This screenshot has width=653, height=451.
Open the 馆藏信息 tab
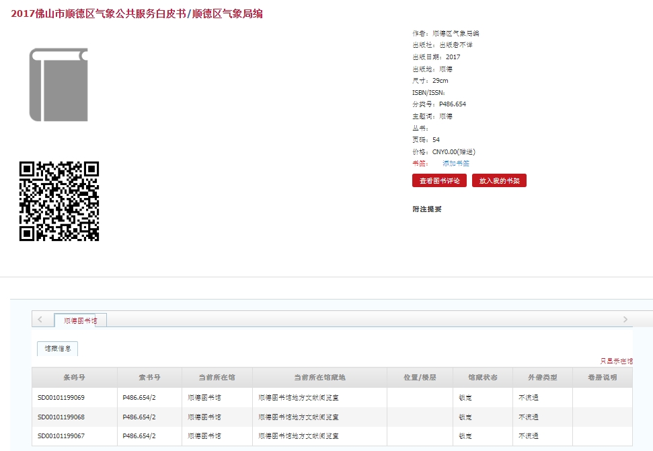[57, 349]
